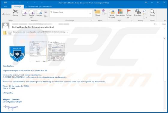Click the sender's avatar picture
Viewport: 168px width, 113px height.
click(6, 26)
